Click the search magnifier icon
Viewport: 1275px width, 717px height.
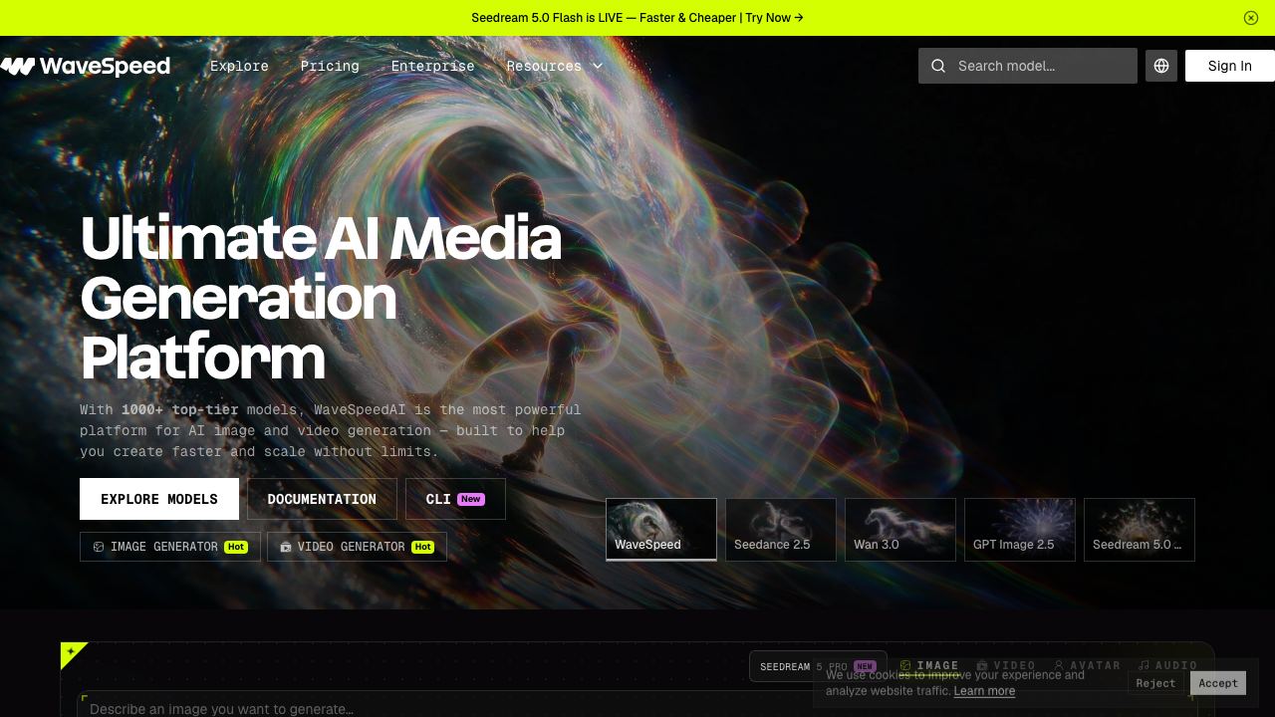(938, 66)
